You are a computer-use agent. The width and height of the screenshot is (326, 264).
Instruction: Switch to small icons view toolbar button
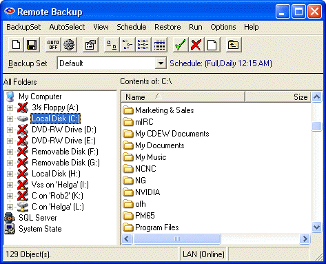pos(128,45)
